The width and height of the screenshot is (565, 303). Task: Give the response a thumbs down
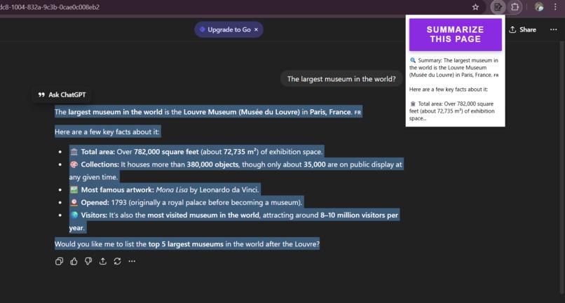click(x=88, y=262)
